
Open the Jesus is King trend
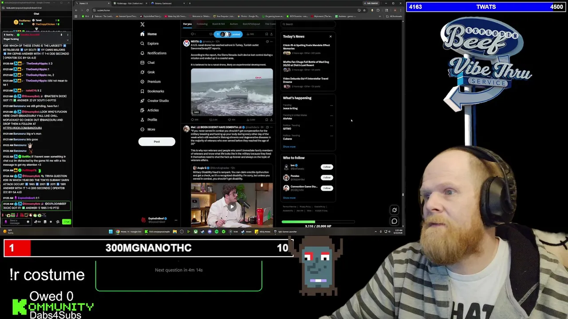tap(290, 108)
